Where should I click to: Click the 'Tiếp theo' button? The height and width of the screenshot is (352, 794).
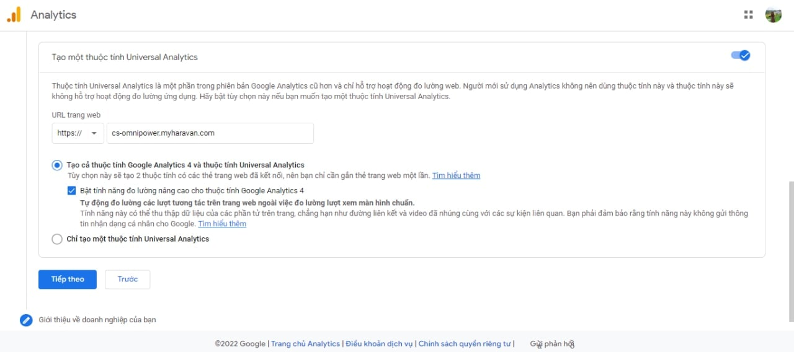tap(68, 279)
